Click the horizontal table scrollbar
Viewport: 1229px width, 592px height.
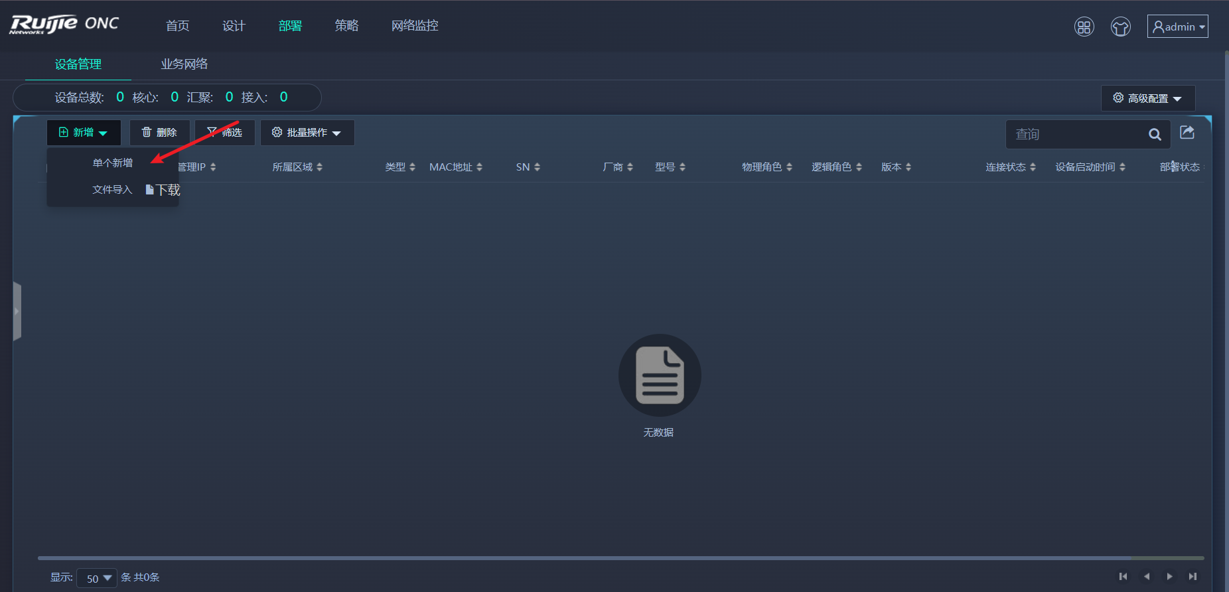click(584, 558)
